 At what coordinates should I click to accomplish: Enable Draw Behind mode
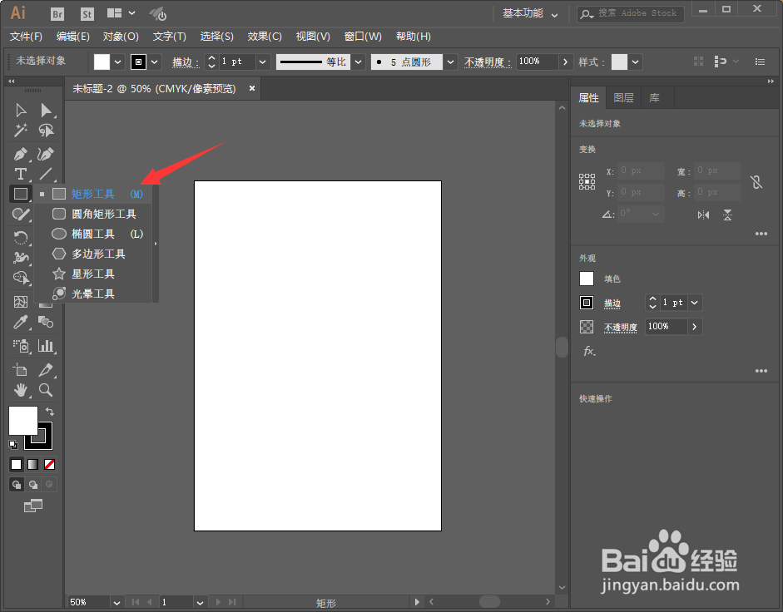pos(33,485)
